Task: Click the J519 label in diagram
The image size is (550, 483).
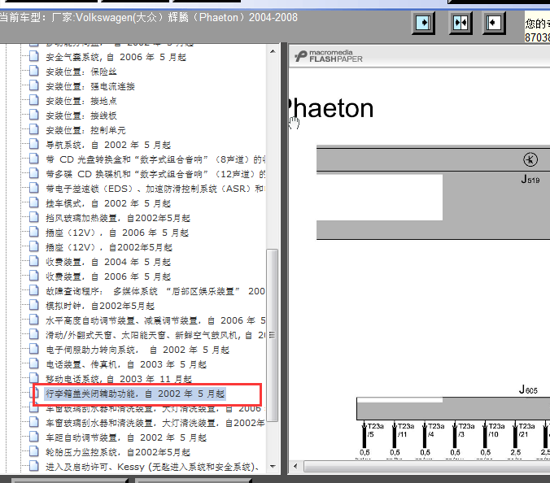Action: tap(530, 180)
